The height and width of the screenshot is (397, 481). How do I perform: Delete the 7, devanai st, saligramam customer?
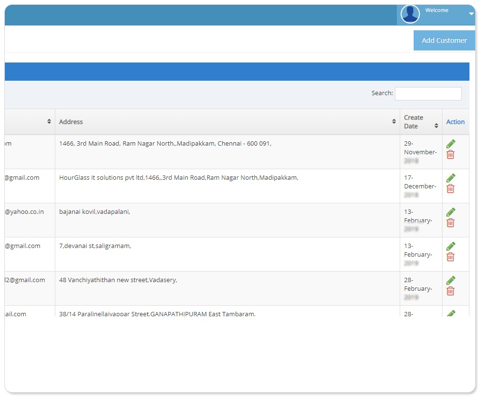coord(450,257)
